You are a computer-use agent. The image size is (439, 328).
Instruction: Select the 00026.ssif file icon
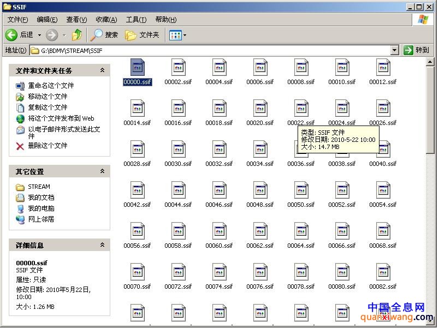[x=383, y=108]
